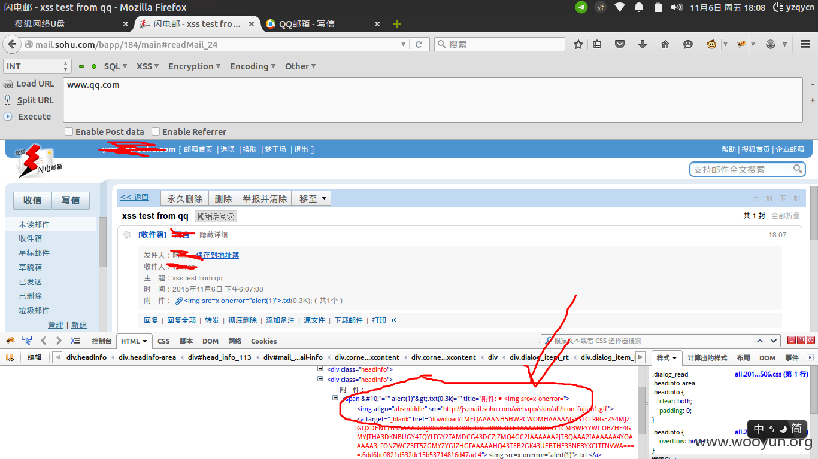The width and height of the screenshot is (818, 459).
Task: Open the new tab plus button
Action: pyautogui.click(x=396, y=24)
